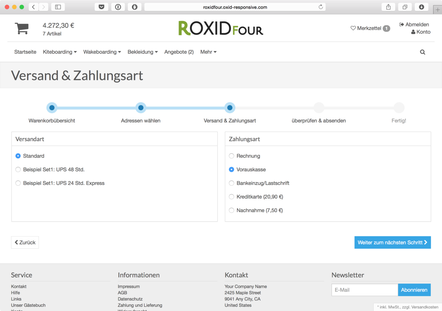Viewport: 442px width, 311px height.
Task: Open the Mehr dropdown menu
Action: pyautogui.click(x=208, y=52)
